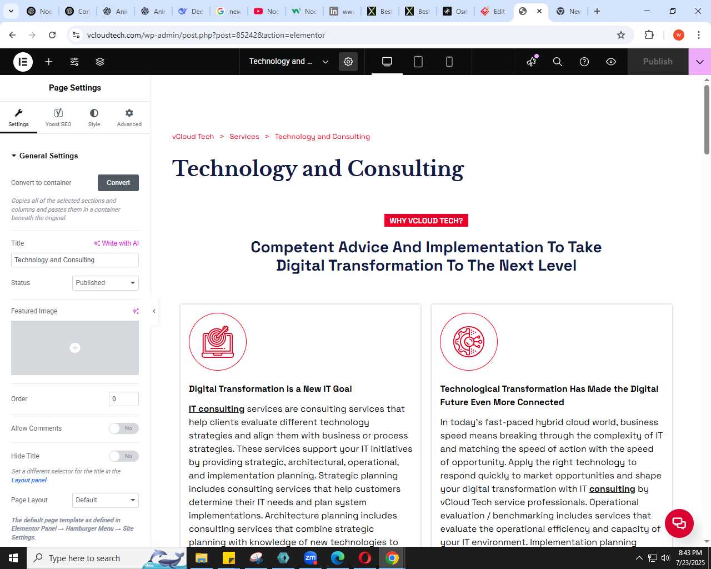Click Windows taskbar search box
Viewport: 711px width, 569px height.
107,558
